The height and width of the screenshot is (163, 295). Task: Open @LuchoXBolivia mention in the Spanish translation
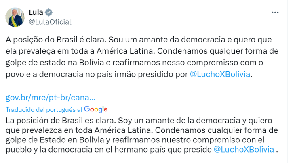(243, 149)
